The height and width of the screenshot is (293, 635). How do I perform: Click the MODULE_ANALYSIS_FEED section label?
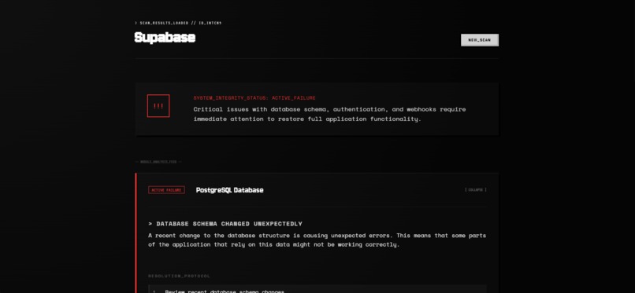(x=158, y=162)
